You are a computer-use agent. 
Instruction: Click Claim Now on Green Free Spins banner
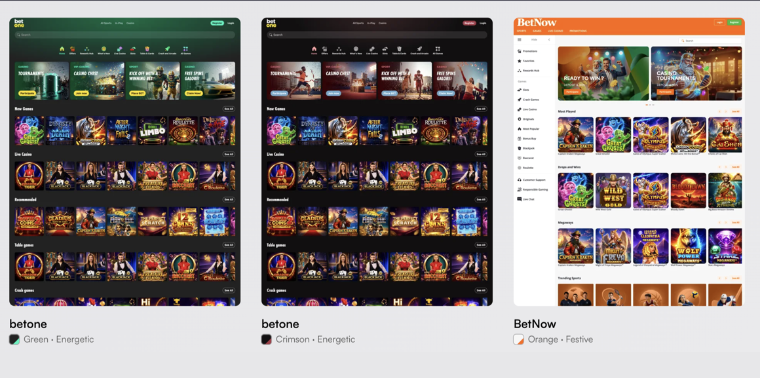(x=193, y=93)
